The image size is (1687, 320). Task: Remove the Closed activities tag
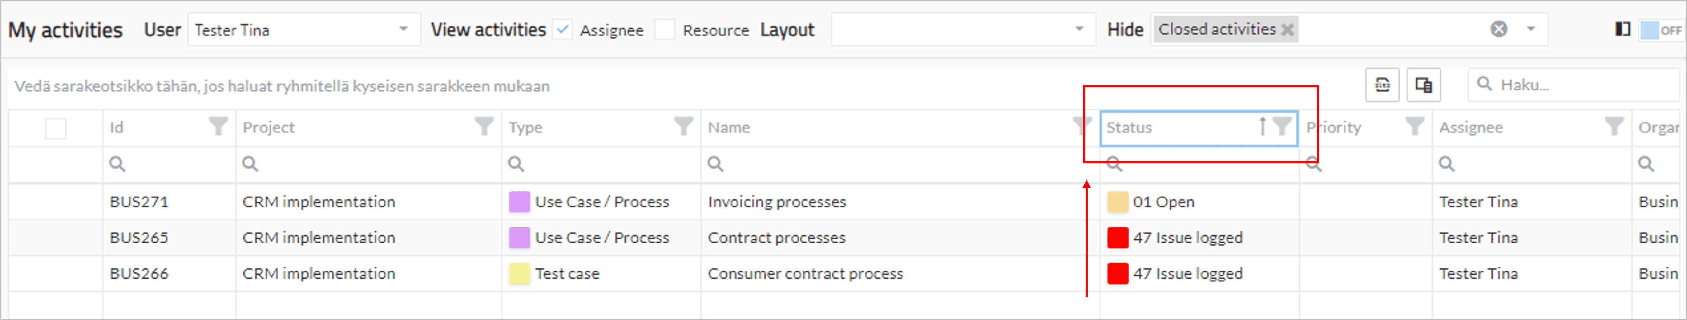pyautogui.click(x=1287, y=30)
